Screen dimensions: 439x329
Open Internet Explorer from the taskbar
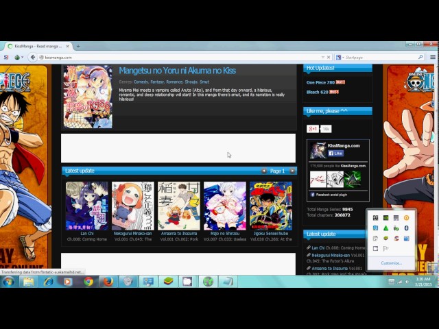pyautogui.click(x=49, y=282)
